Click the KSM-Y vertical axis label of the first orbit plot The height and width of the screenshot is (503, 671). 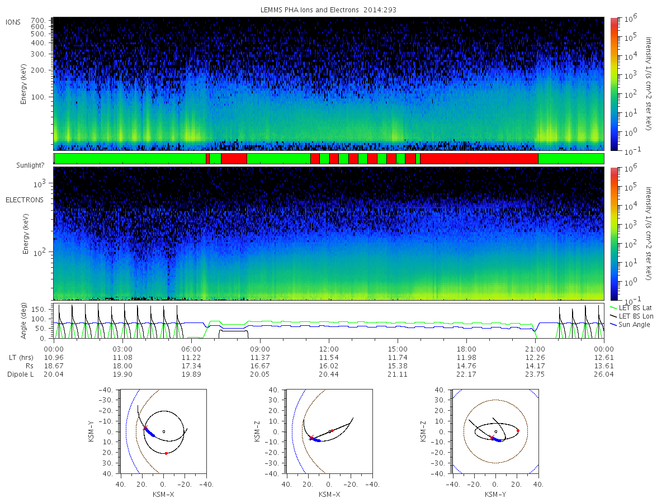pyautogui.click(x=91, y=432)
